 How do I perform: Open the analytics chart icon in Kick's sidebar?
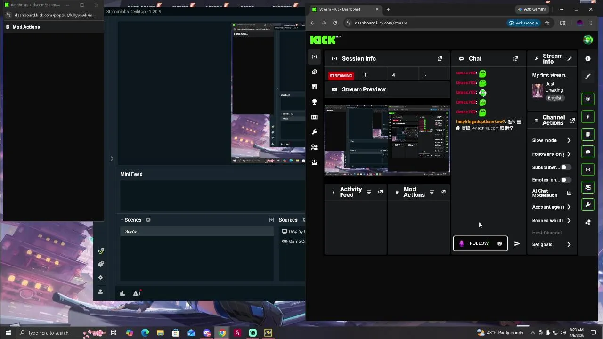[314, 87]
